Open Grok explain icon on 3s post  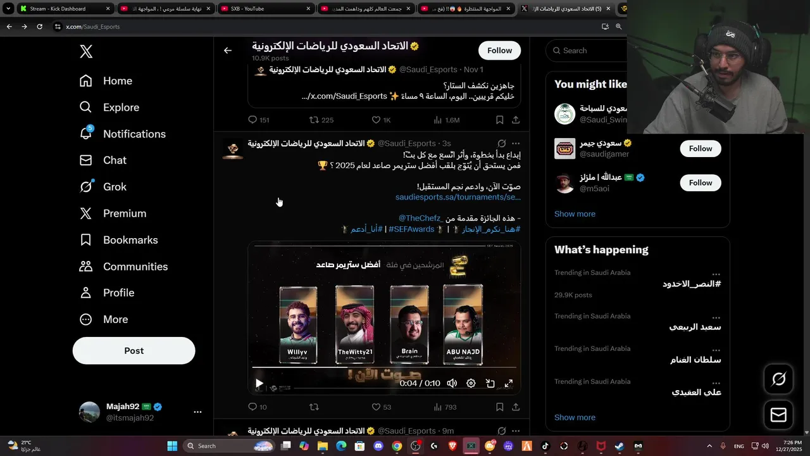point(501,144)
